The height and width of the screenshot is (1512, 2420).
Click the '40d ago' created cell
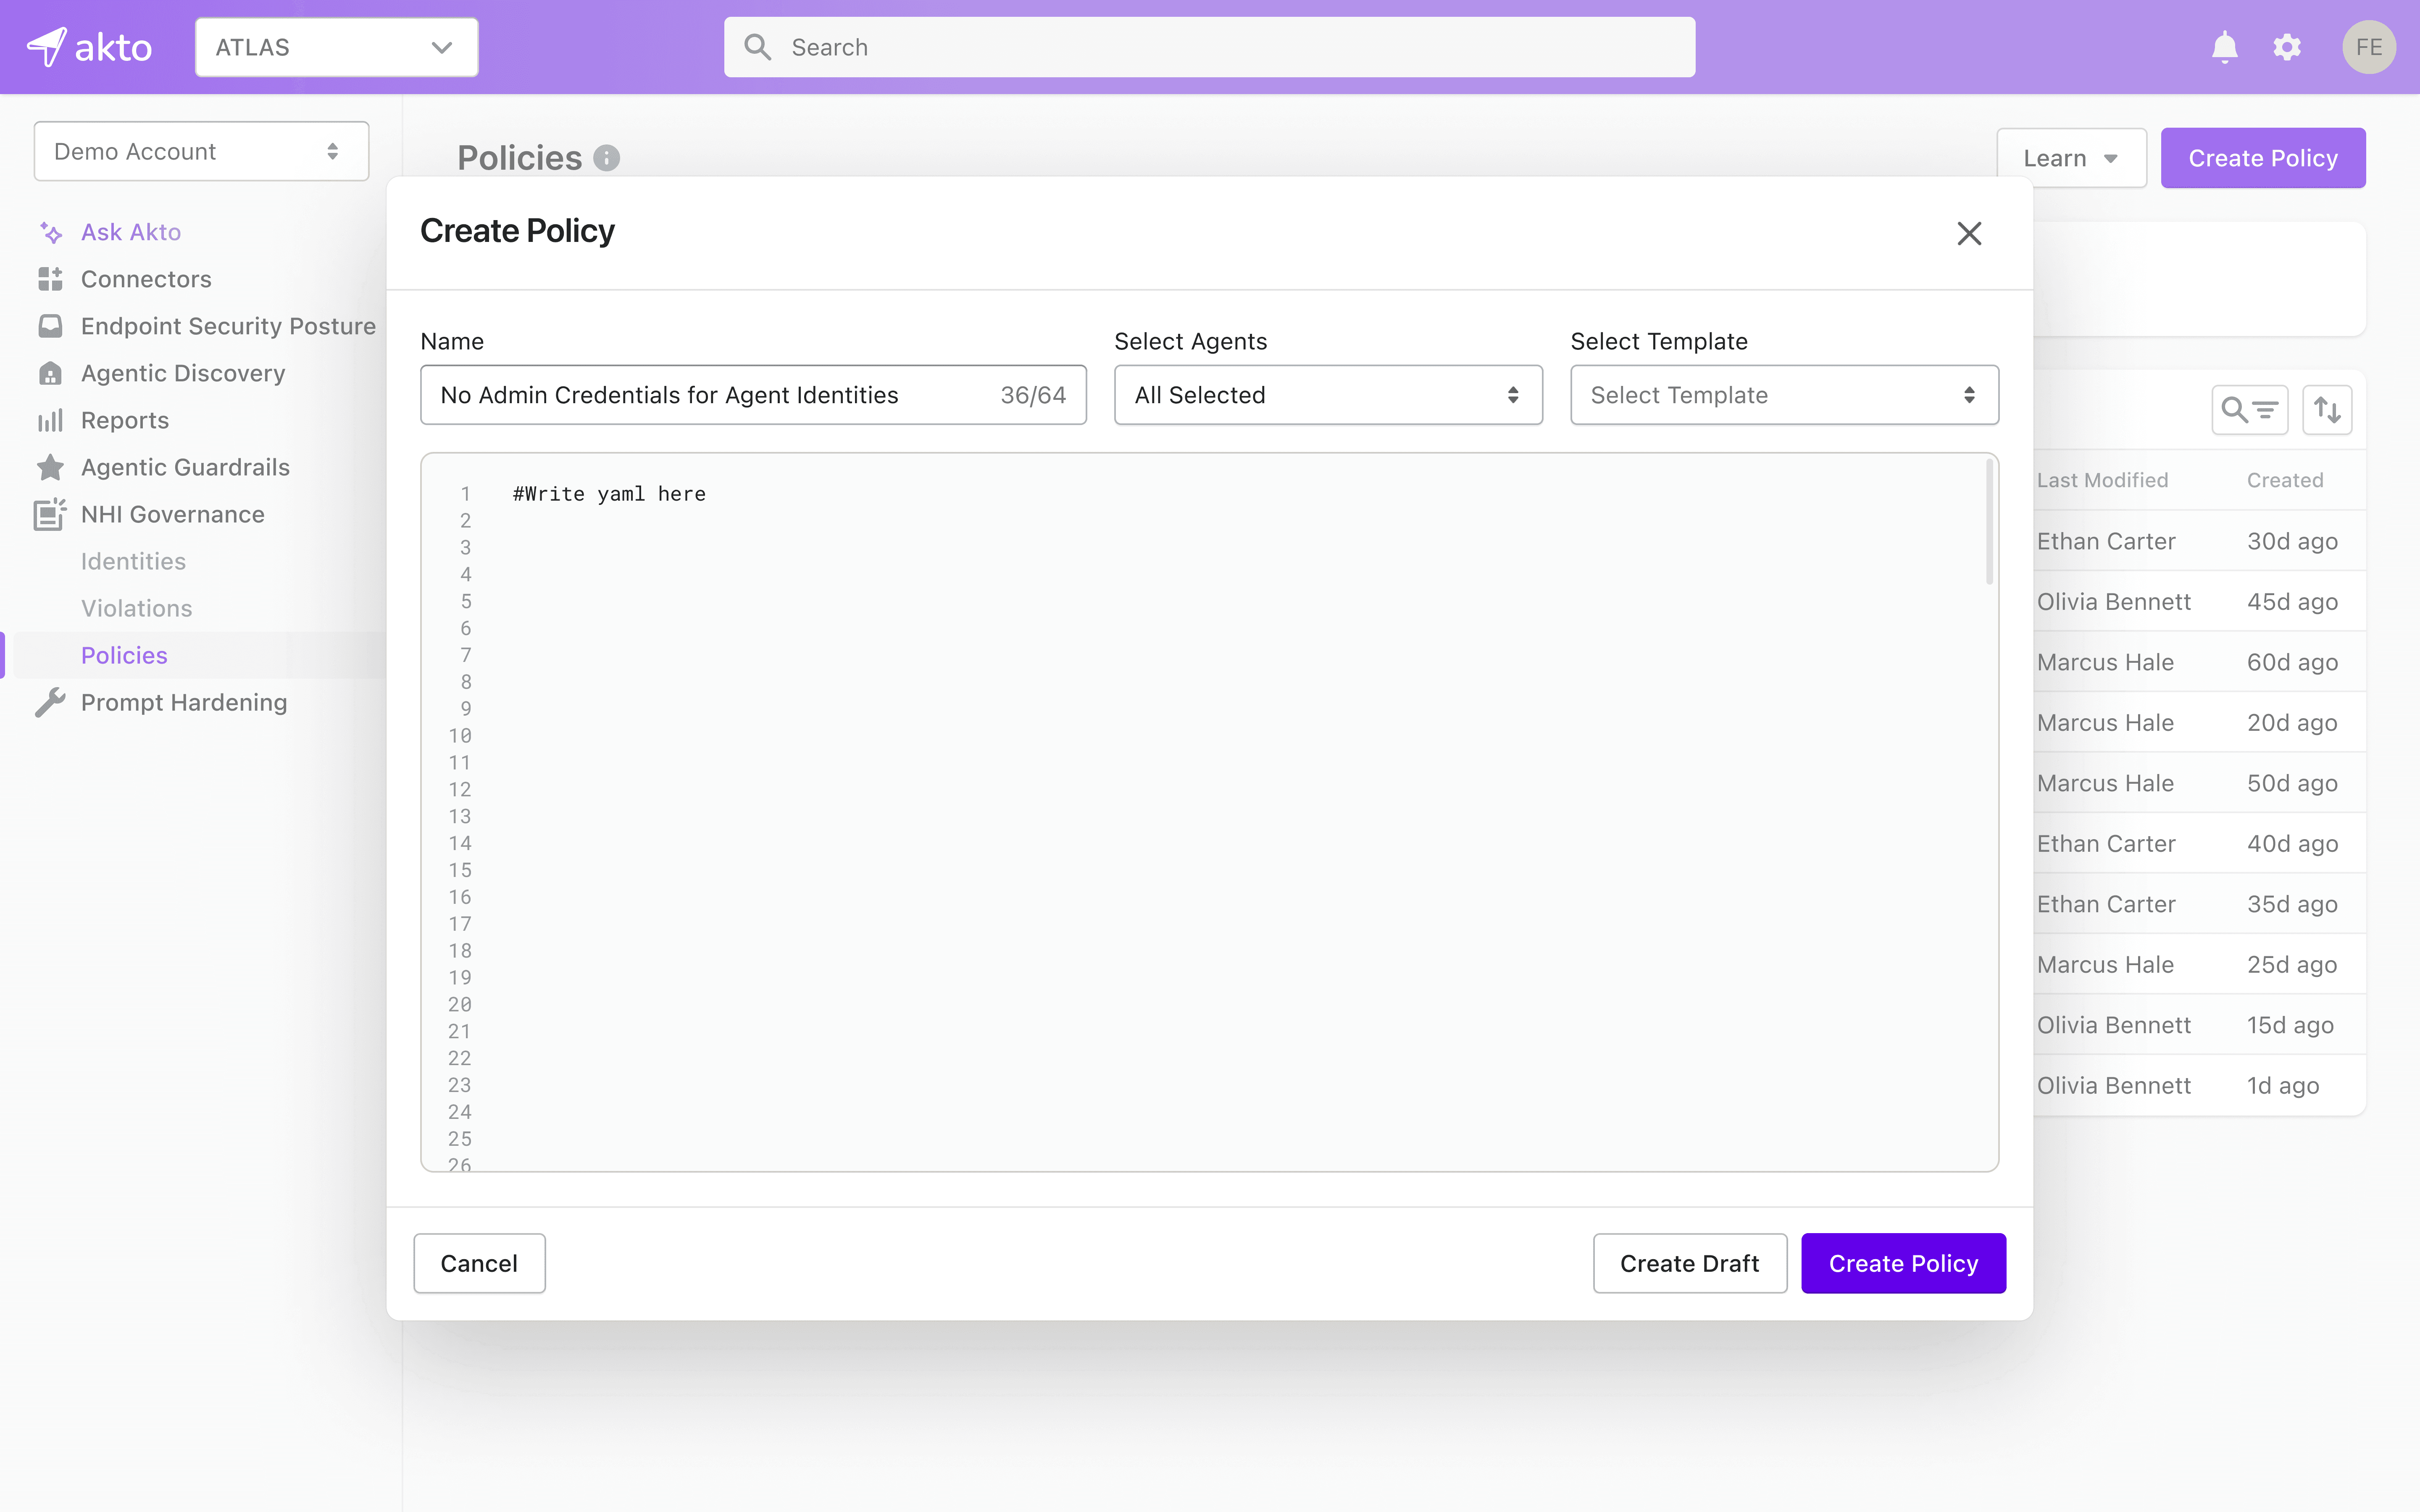point(2292,844)
